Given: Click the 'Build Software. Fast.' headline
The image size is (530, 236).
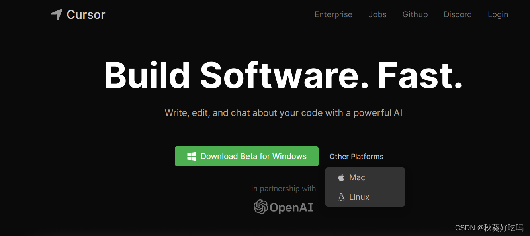Looking at the screenshot, I should [283, 75].
